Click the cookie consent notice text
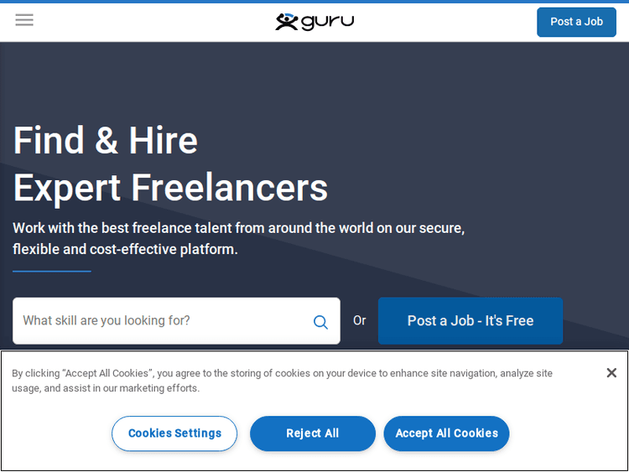Viewport: 629px width, 472px height. [282, 381]
